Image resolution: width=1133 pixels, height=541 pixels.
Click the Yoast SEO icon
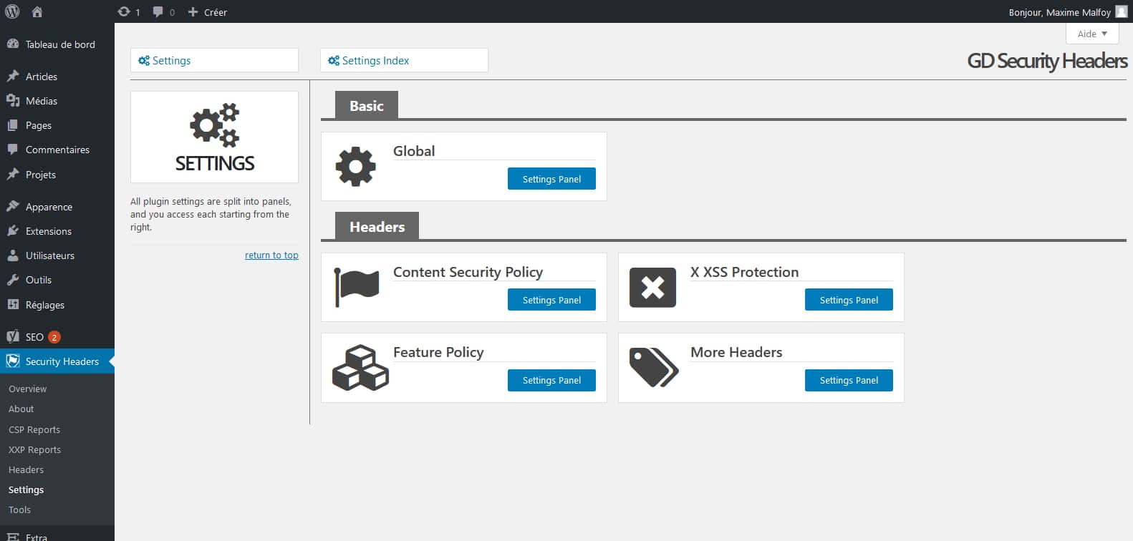click(x=13, y=336)
